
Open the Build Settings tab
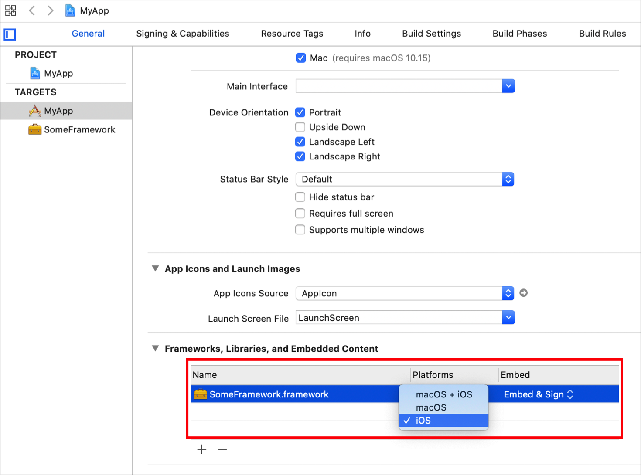click(x=432, y=34)
